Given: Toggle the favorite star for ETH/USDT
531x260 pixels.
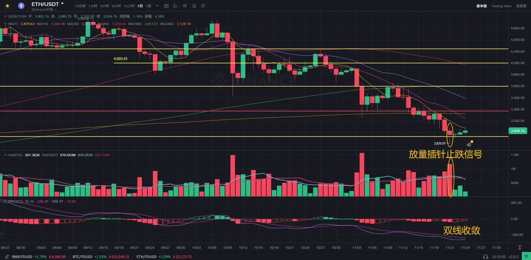Looking at the screenshot, I should click(x=7, y=6).
